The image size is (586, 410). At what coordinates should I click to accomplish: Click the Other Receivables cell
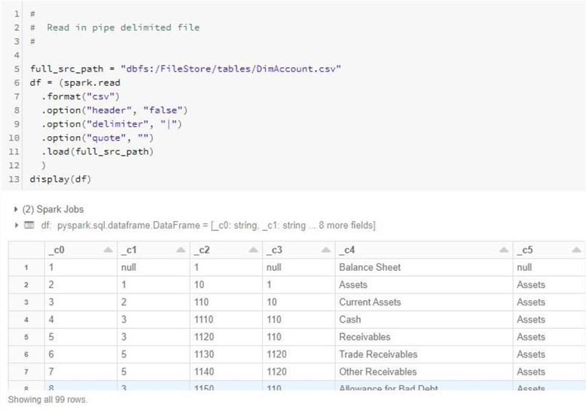(x=377, y=372)
